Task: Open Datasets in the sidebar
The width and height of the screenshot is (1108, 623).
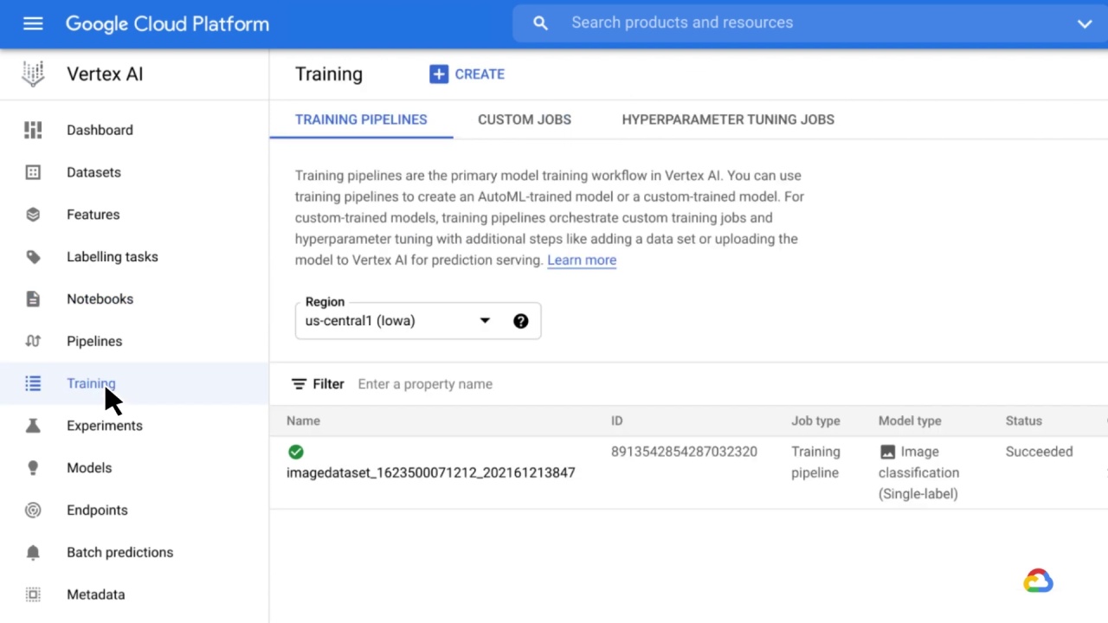Action: [x=134, y=172]
